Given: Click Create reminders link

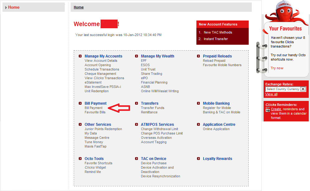Looking at the screenshot, I should 276,109.
